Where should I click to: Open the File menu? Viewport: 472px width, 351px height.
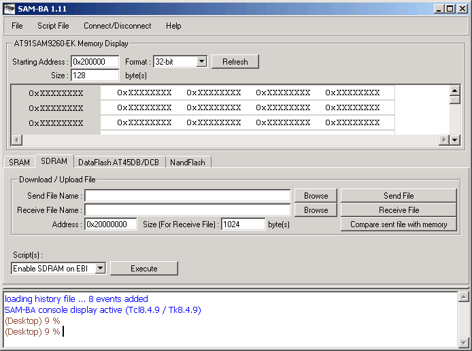point(17,26)
